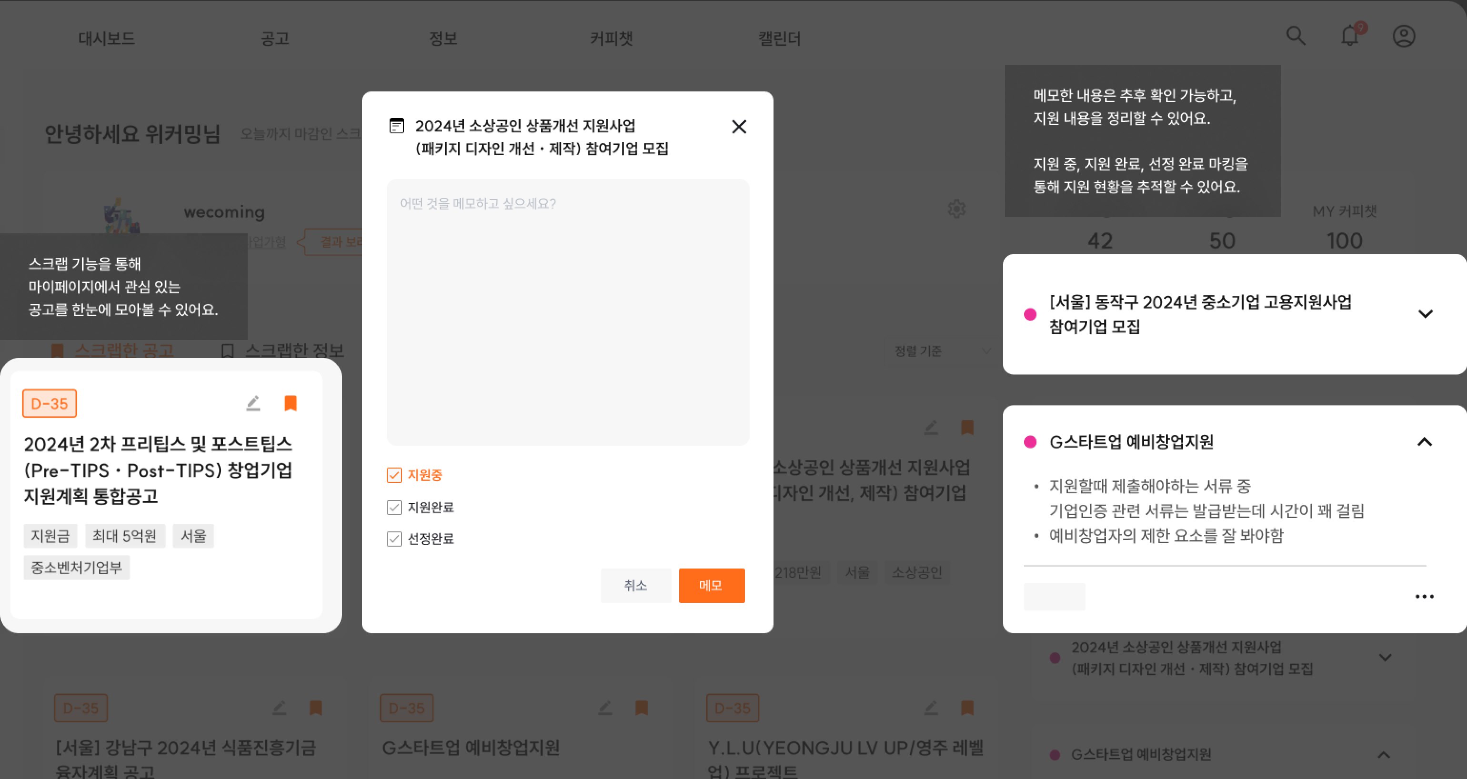Click pink dot beside 동작구 고용지원사업 memo
The height and width of the screenshot is (779, 1467).
(x=1030, y=314)
